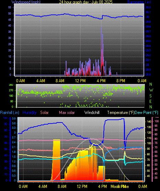Click the "S" compass letter beside the direction graph
160x191 pixels.
(x=150, y=96)
